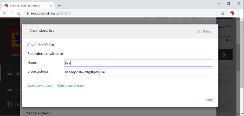Click the Spara användare link
Viewport: 244px width, 116px height.
coord(40,86)
